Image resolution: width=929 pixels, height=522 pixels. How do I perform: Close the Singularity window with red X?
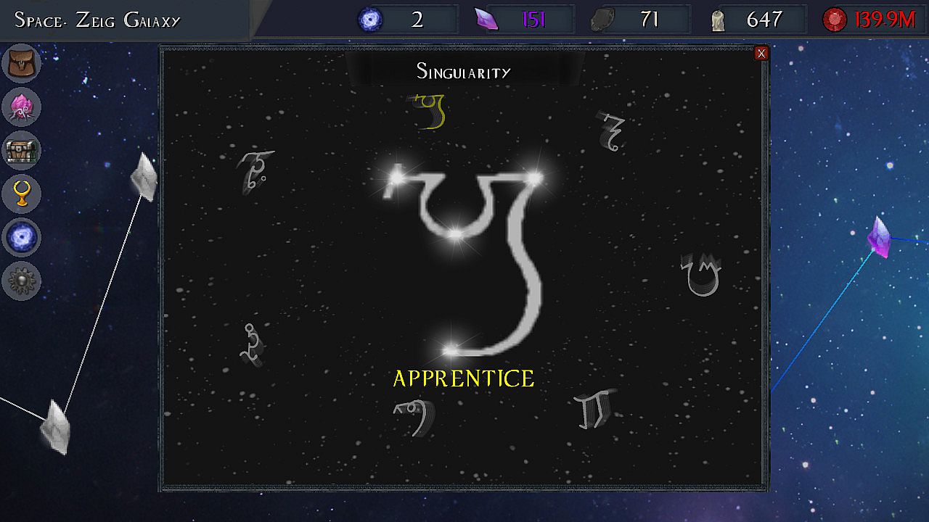pos(761,53)
